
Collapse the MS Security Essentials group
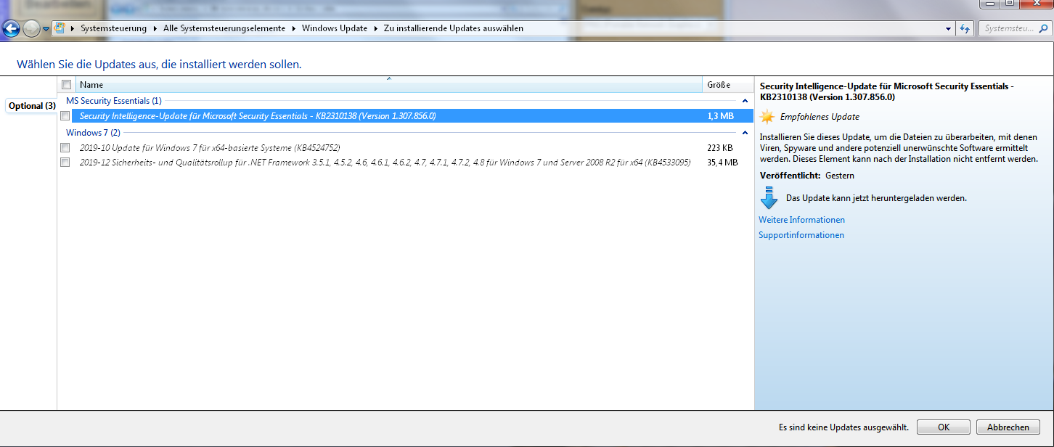745,101
